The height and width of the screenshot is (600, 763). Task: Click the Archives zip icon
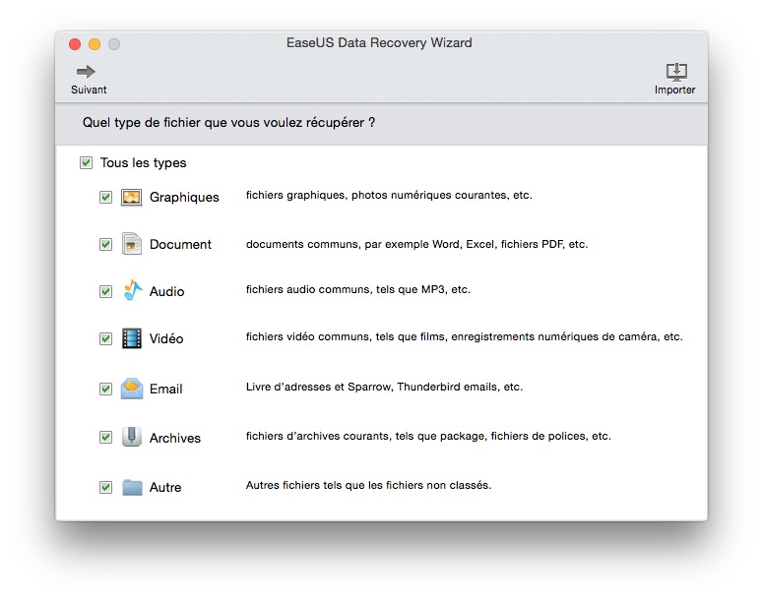point(131,437)
